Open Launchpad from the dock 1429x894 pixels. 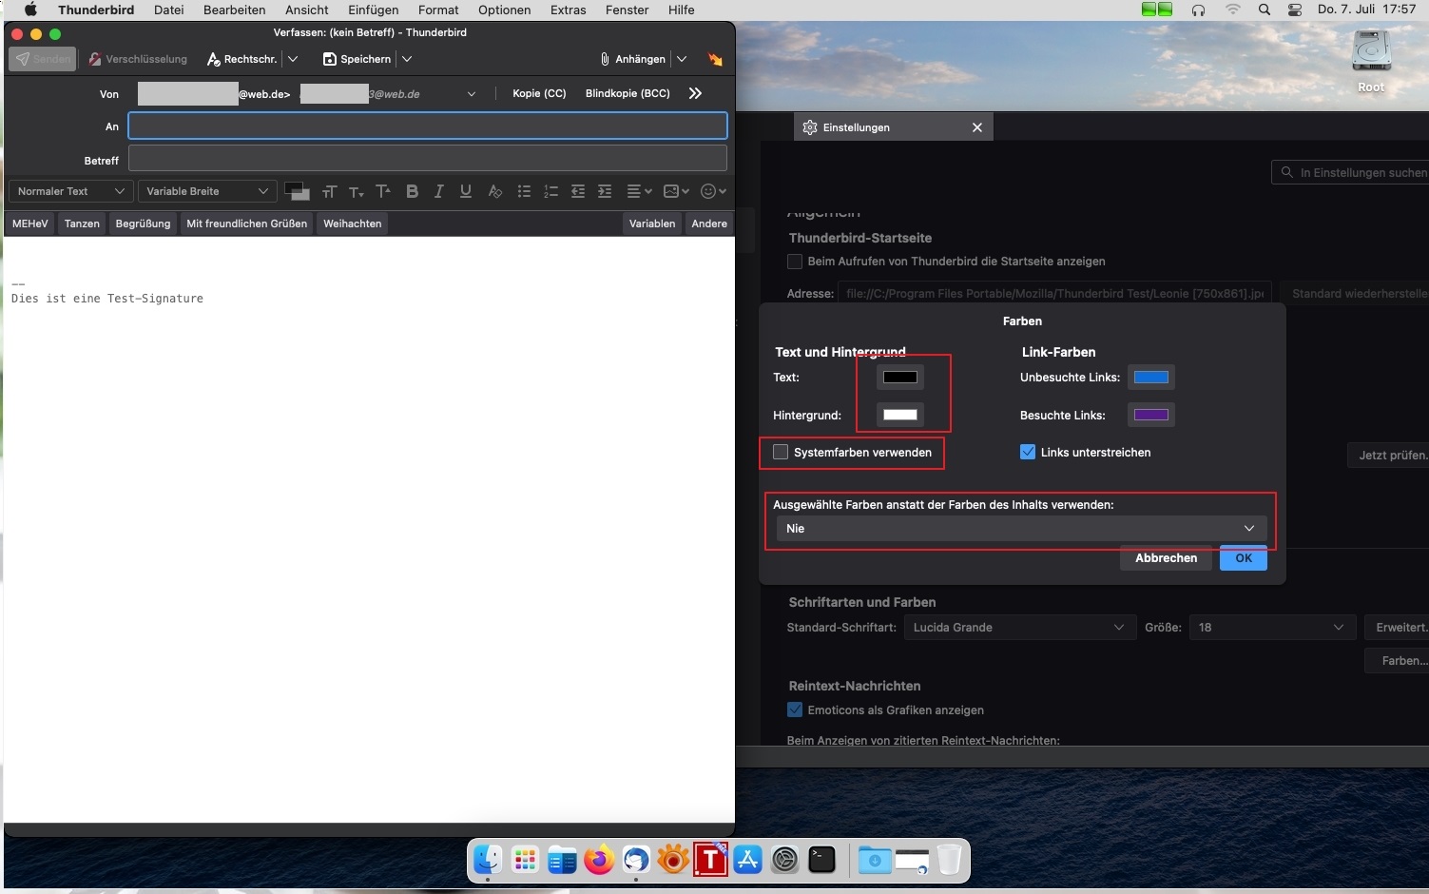click(x=525, y=860)
